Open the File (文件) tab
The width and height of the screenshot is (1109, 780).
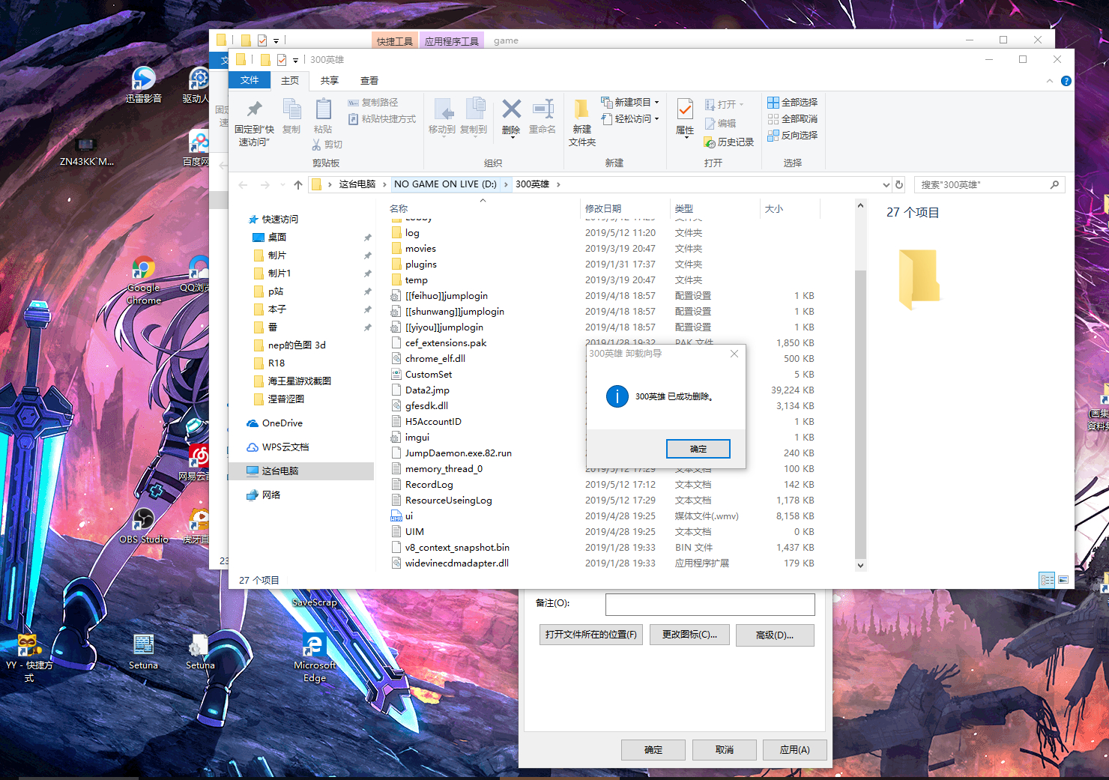[x=250, y=80]
